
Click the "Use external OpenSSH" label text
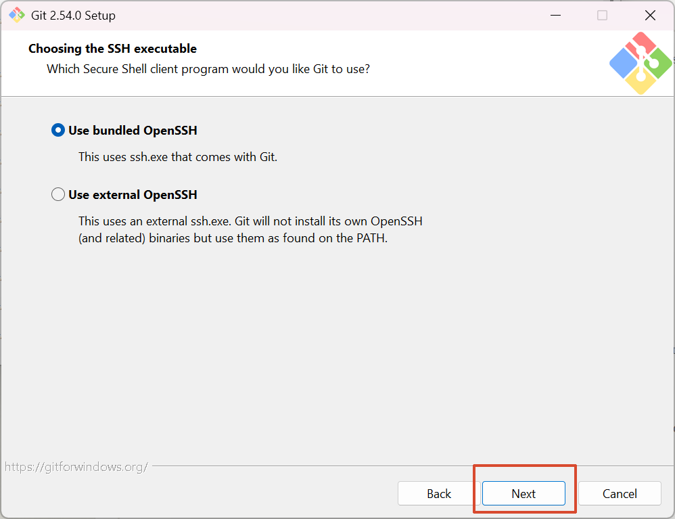coord(133,195)
